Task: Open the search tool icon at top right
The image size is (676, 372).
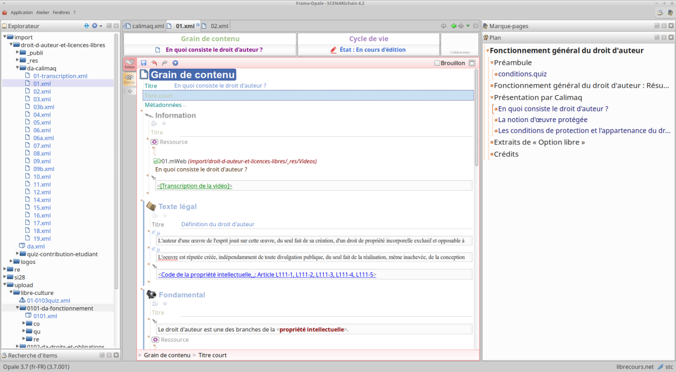Action: [x=660, y=12]
